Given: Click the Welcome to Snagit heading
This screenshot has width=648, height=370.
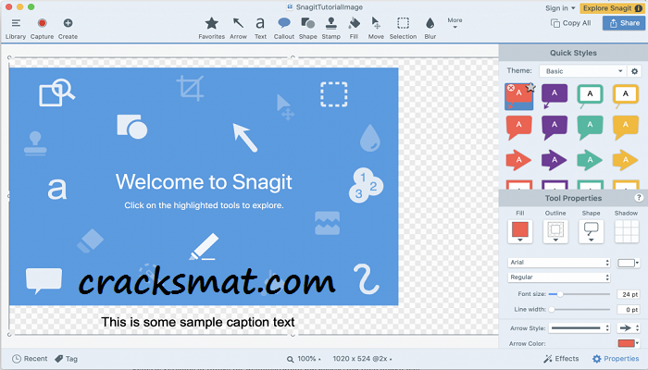Looking at the screenshot, I should point(204,181).
